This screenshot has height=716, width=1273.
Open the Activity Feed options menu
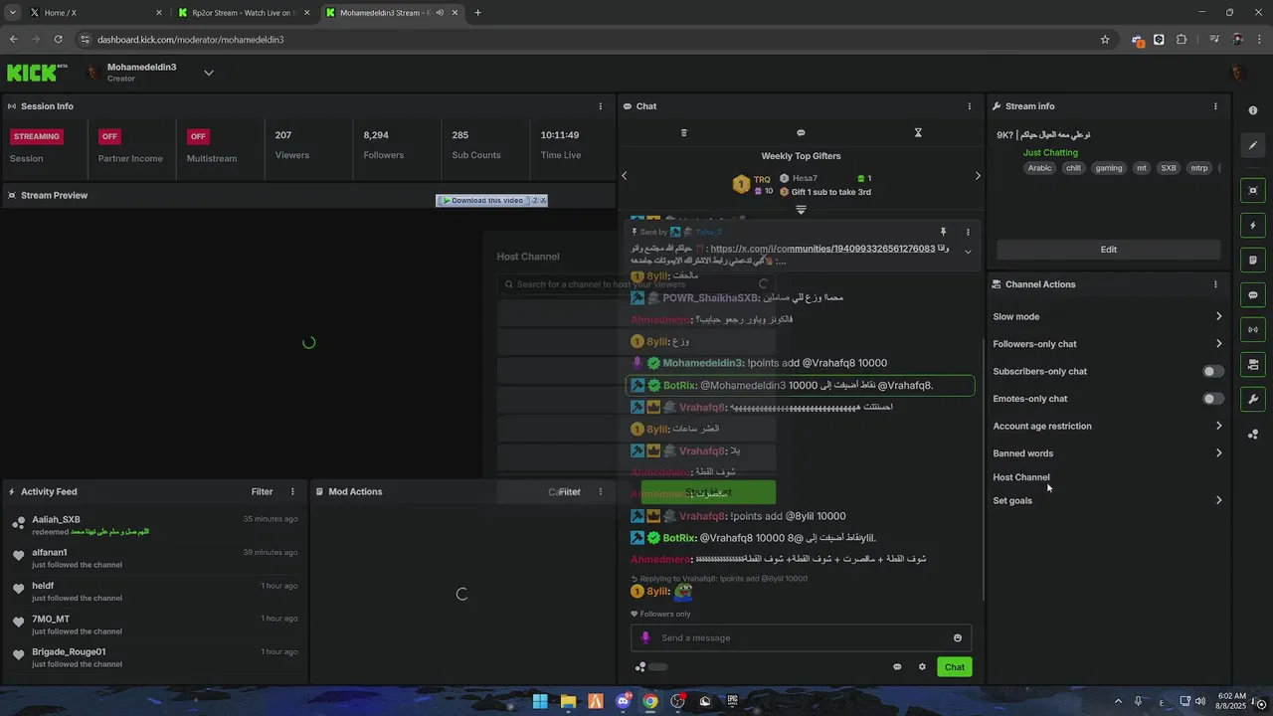click(292, 491)
